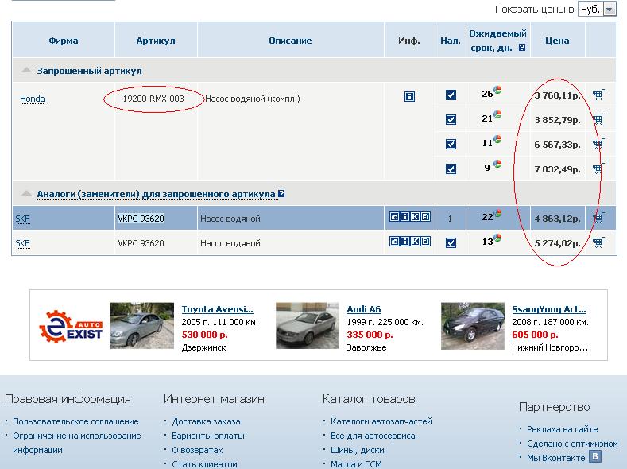
Task: Open the list icon in the 4 863,12р. SKF row
Action: click(425, 217)
